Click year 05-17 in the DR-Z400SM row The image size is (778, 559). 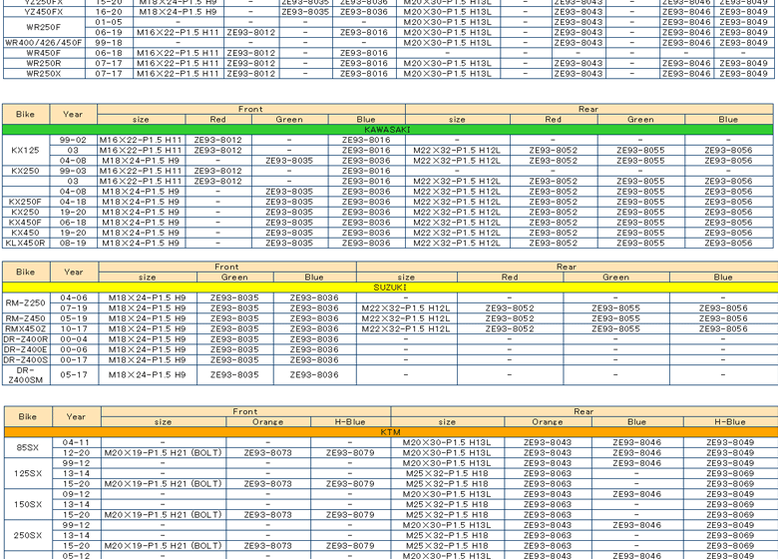tap(75, 375)
